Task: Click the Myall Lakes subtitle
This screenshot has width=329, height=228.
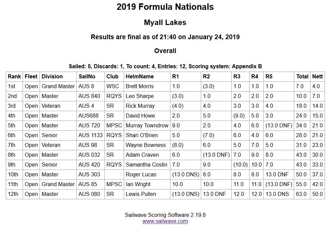Action: pyautogui.click(x=165, y=23)
